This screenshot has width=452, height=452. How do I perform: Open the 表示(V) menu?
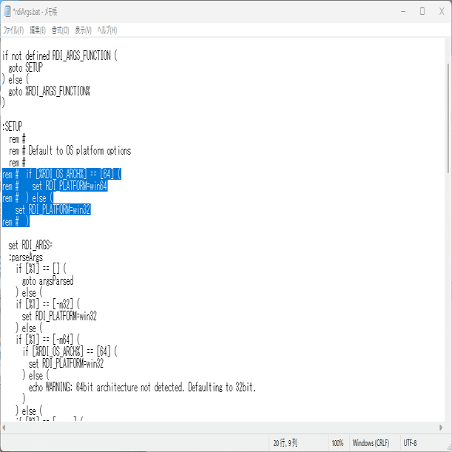coord(83,30)
